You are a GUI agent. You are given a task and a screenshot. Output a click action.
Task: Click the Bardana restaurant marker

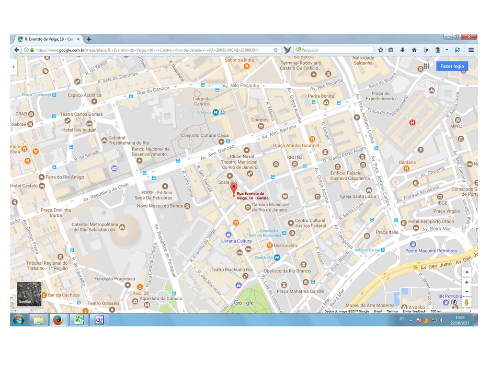click(406, 169)
